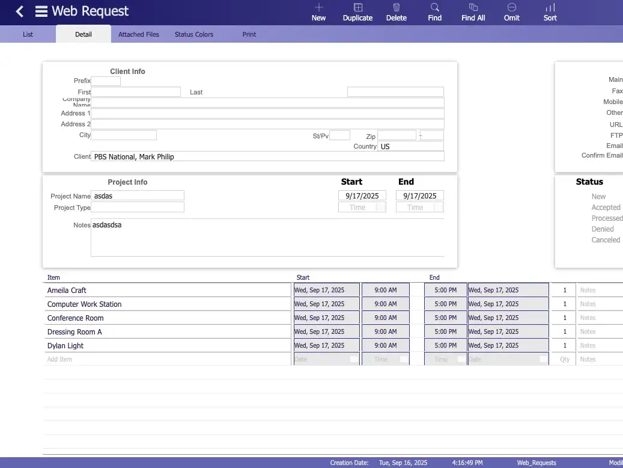
Task: Click the Last name field
Action: (395, 92)
